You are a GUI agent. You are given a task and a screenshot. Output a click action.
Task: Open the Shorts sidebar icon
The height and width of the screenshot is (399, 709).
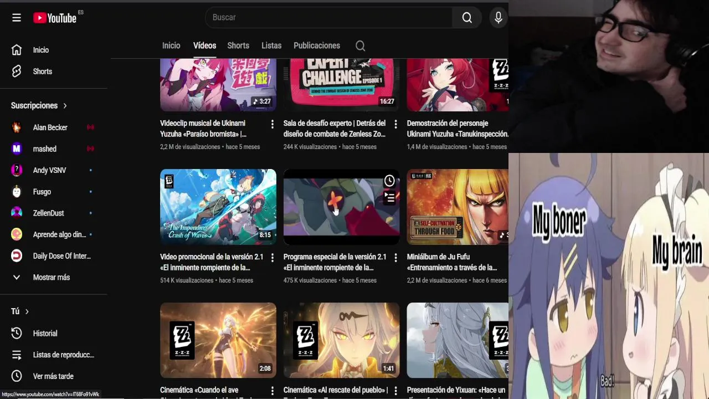click(x=17, y=71)
